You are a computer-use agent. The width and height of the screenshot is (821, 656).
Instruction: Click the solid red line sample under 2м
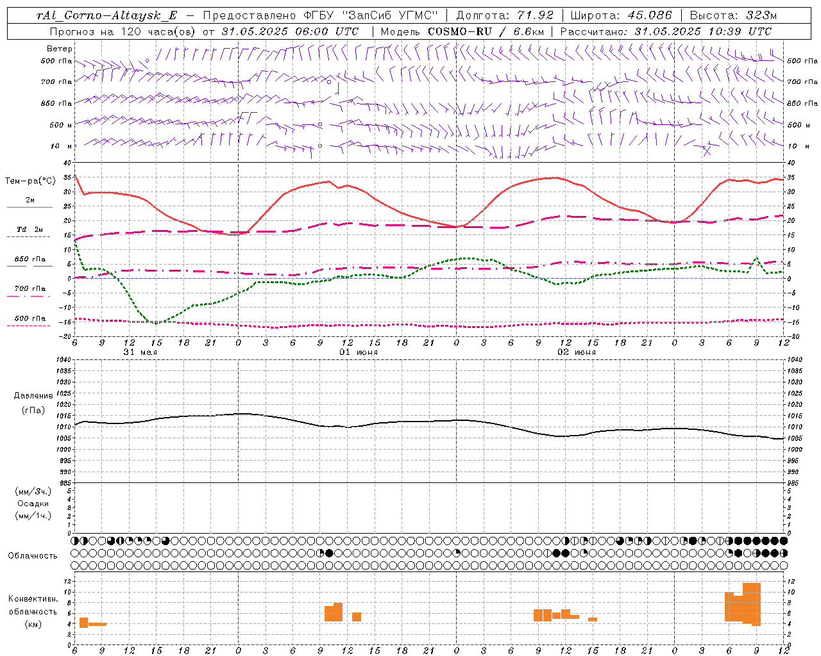(30, 207)
